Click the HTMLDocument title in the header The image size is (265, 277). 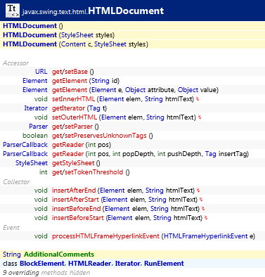[126, 11]
